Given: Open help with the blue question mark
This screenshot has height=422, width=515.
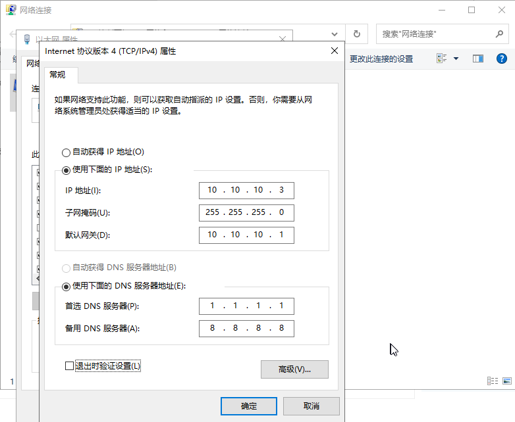Looking at the screenshot, I should tap(501, 59).
